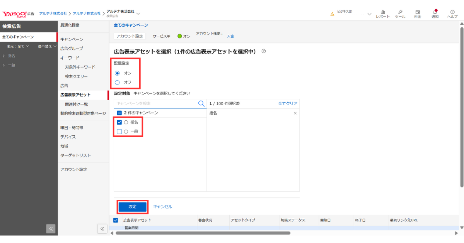The image size is (464, 243).
Task: Open キャンペーン in the navigation
Action: (x=72, y=39)
